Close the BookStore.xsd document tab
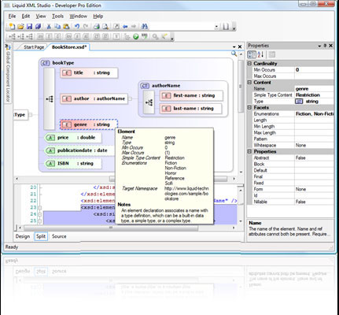 coord(240,46)
